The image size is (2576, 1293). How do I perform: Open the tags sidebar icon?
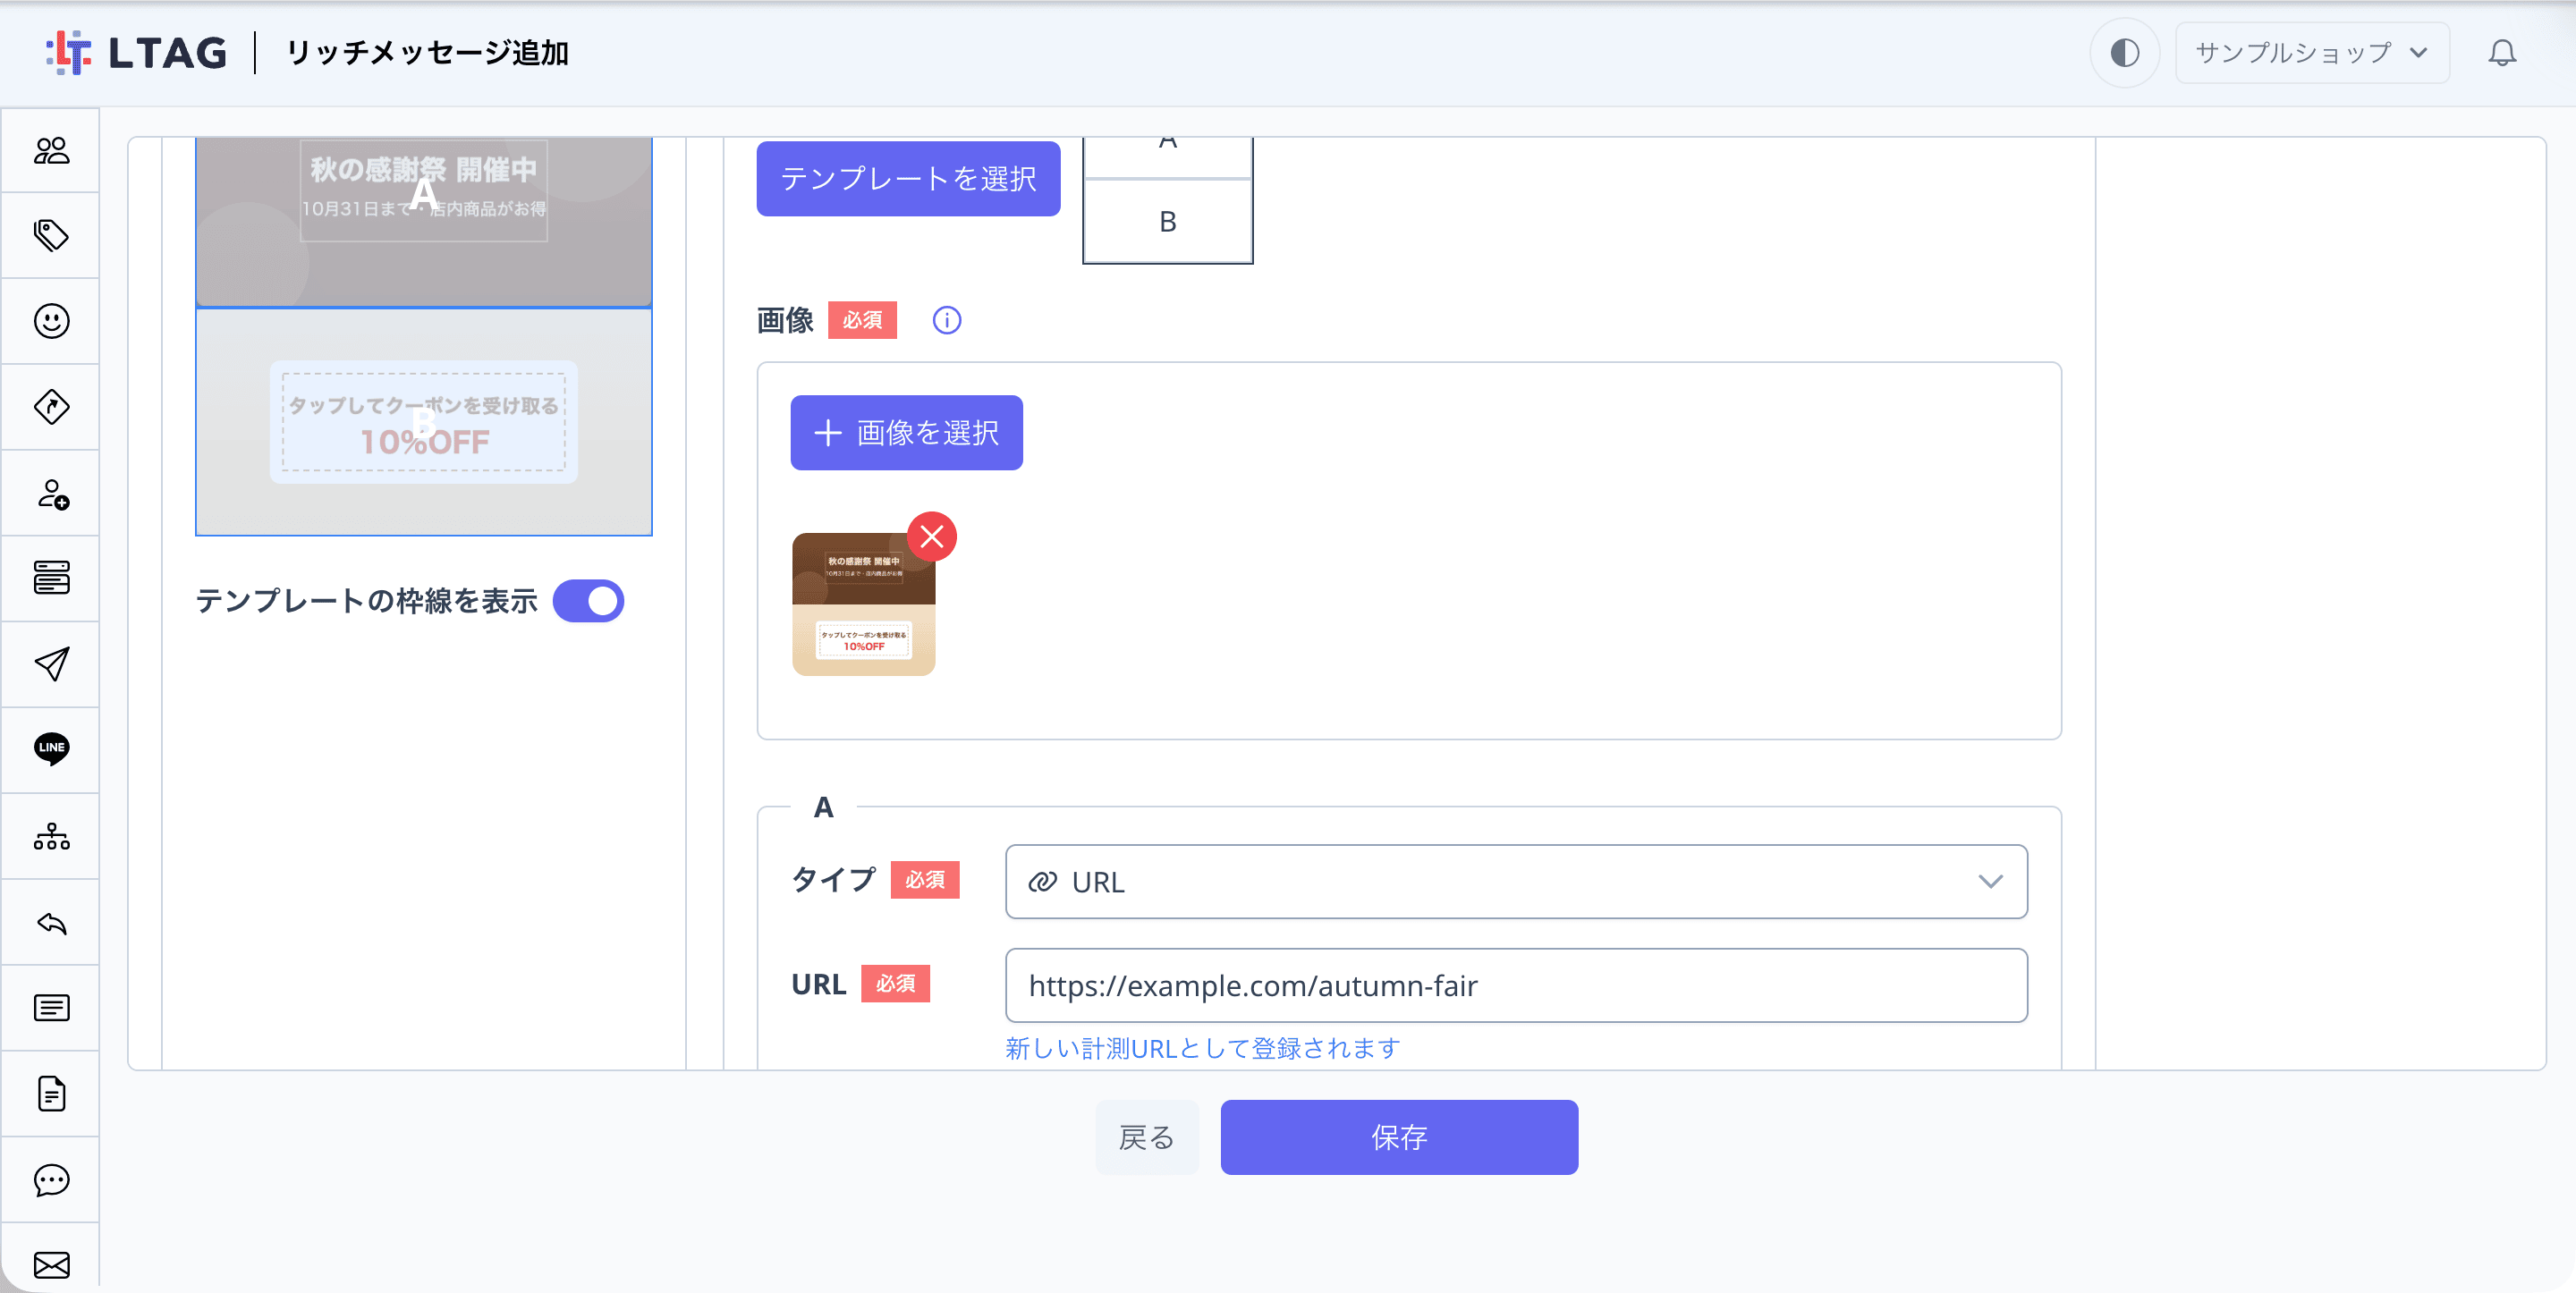[x=51, y=236]
